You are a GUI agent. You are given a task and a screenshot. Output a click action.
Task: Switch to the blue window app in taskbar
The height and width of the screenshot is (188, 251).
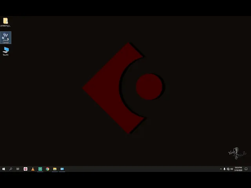(x=62, y=169)
